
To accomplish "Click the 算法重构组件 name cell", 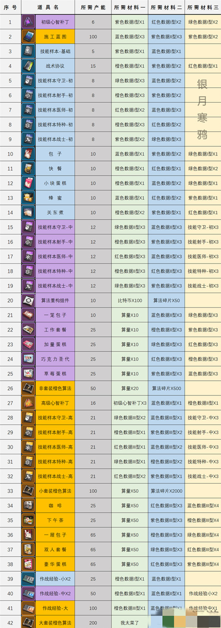I will 55,300.
